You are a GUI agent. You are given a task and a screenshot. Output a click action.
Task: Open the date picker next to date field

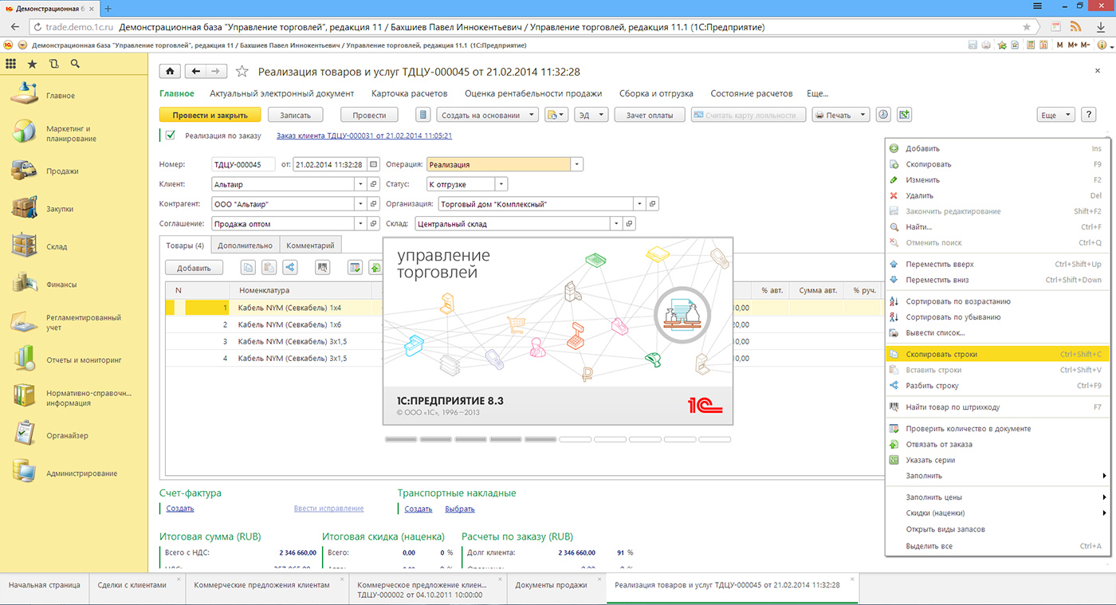pyautogui.click(x=373, y=164)
